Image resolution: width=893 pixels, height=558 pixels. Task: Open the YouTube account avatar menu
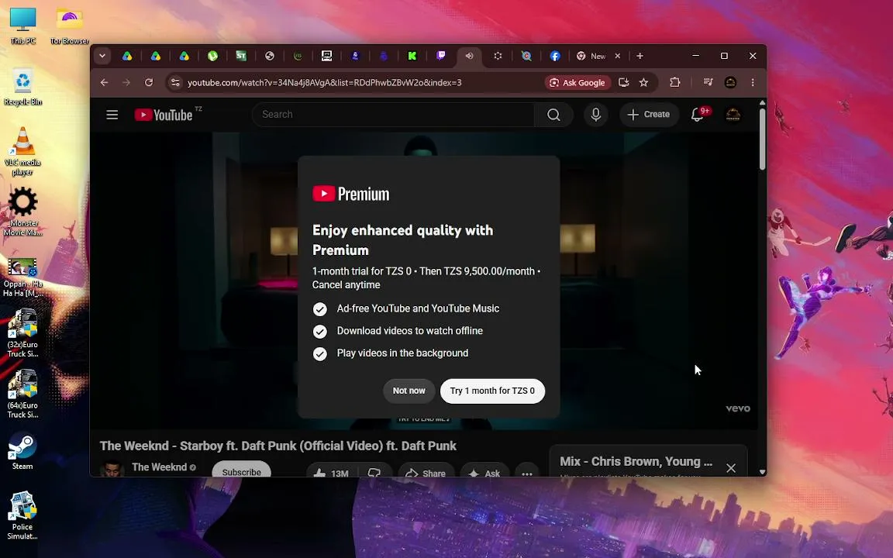click(x=733, y=115)
